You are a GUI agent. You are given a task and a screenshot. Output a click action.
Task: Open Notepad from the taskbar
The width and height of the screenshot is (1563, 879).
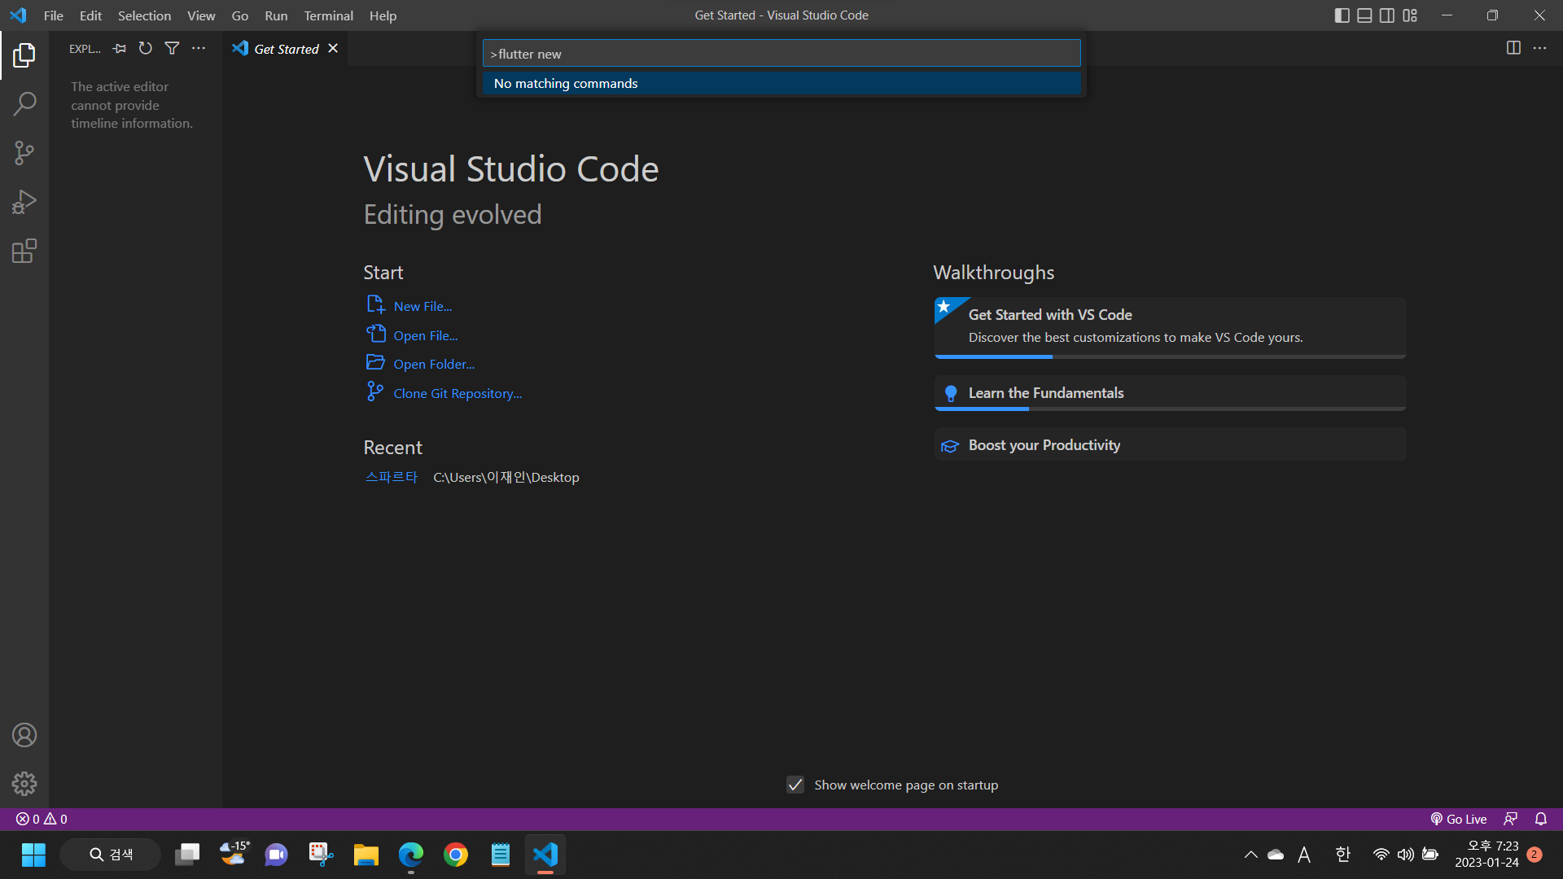[501, 855]
